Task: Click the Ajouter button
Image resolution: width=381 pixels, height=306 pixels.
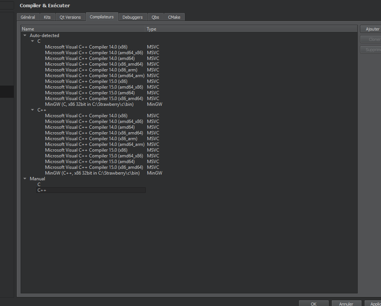Action: click(371, 29)
